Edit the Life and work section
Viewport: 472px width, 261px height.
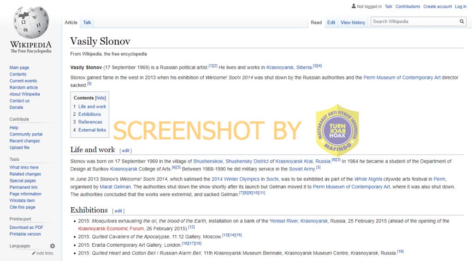click(125, 151)
